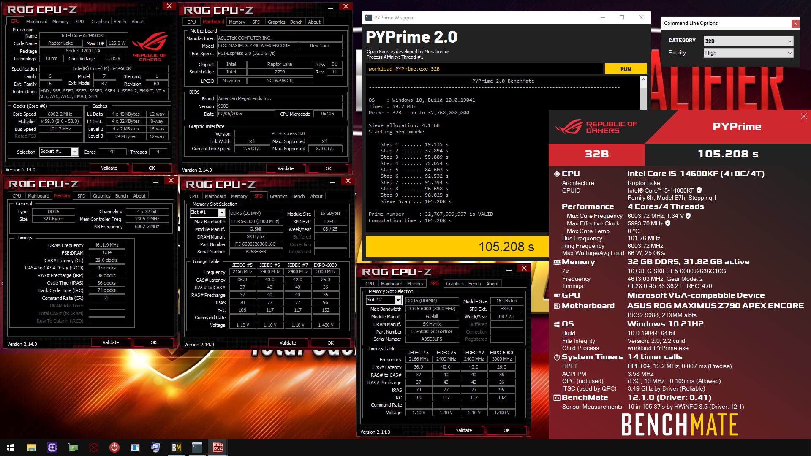Click the Multiplier value x 59.0

60,121
